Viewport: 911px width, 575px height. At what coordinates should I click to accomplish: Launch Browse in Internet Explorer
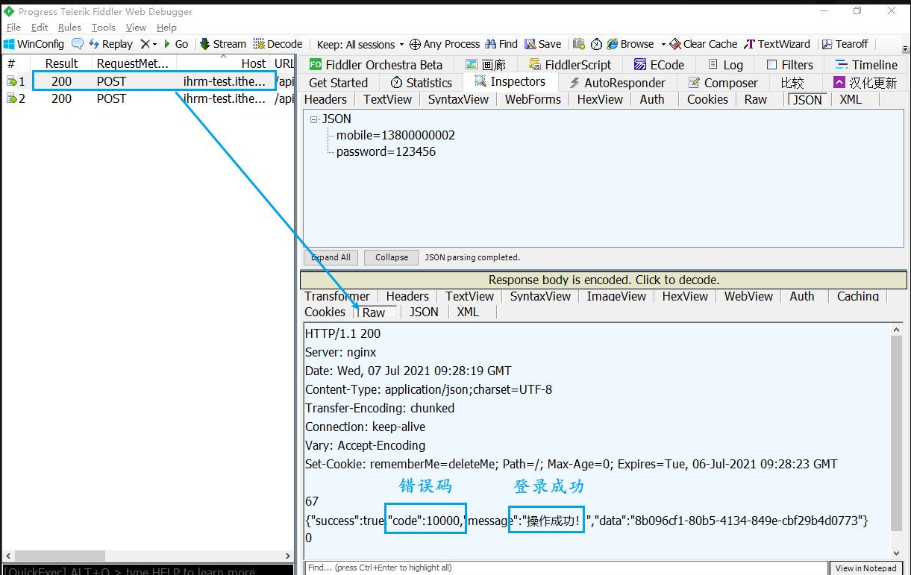coord(630,44)
